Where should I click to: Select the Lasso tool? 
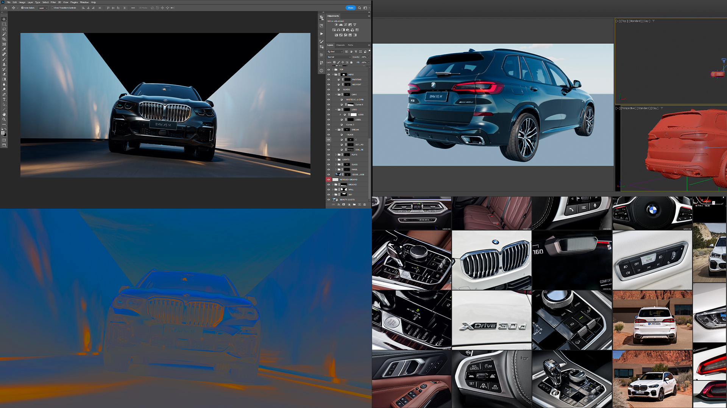pyautogui.click(x=4, y=29)
